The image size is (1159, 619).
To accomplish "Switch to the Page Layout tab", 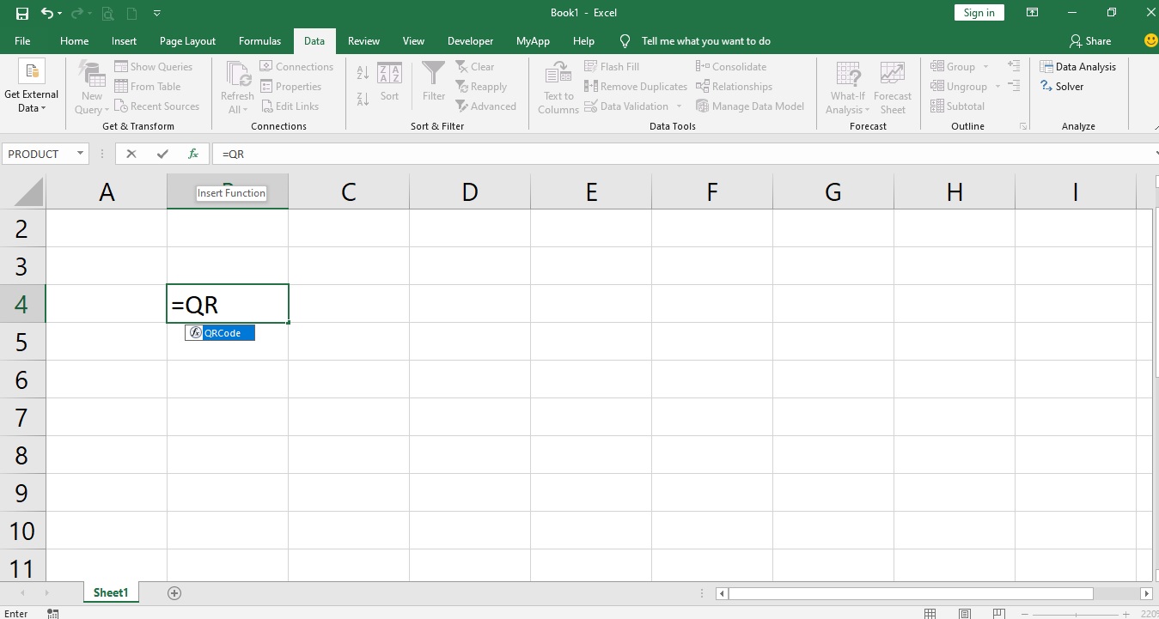I will 187,40.
